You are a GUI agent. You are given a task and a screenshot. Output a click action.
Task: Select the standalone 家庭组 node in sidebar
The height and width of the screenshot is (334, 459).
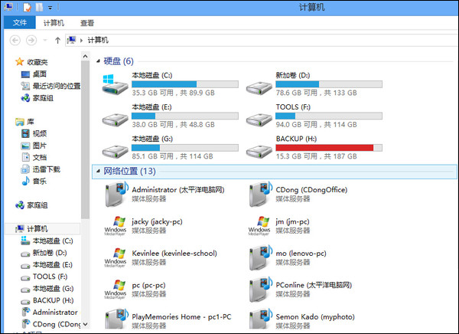[x=31, y=205]
